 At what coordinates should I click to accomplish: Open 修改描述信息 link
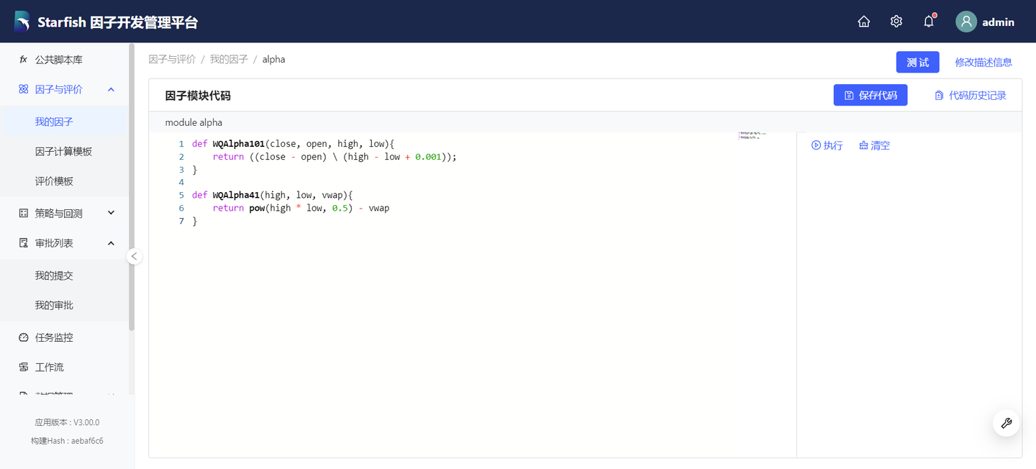983,62
